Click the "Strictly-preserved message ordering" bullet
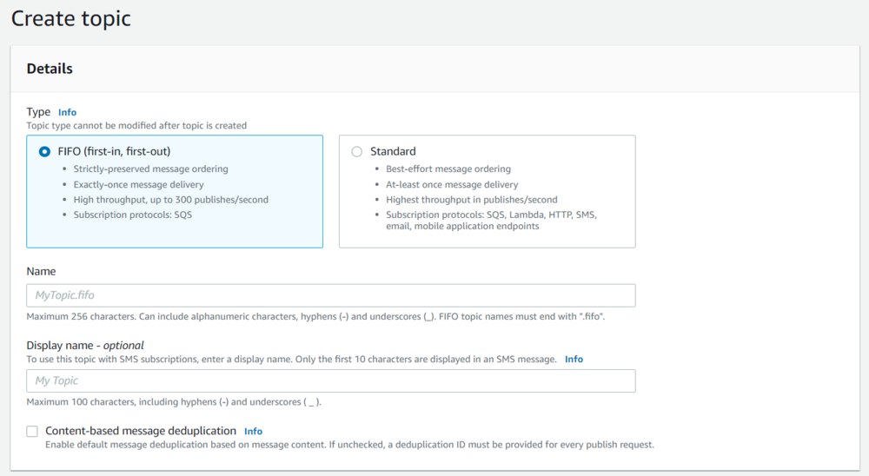This screenshot has height=476, width=869. [150, 169]
